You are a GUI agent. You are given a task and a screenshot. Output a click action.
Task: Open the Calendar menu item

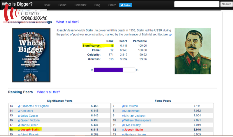[80, 5]
